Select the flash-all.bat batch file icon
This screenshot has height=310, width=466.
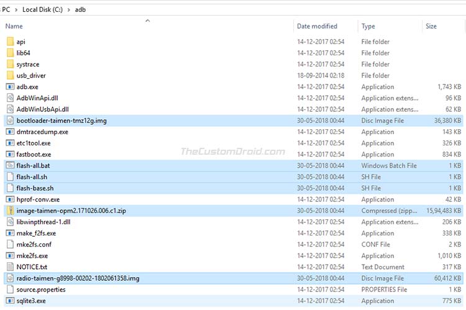point(10,165)
